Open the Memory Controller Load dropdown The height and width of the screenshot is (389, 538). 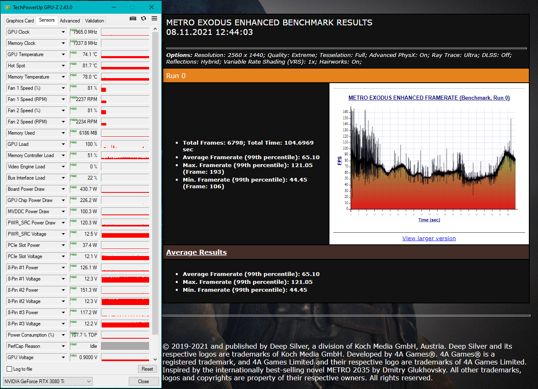pos(63,155)
